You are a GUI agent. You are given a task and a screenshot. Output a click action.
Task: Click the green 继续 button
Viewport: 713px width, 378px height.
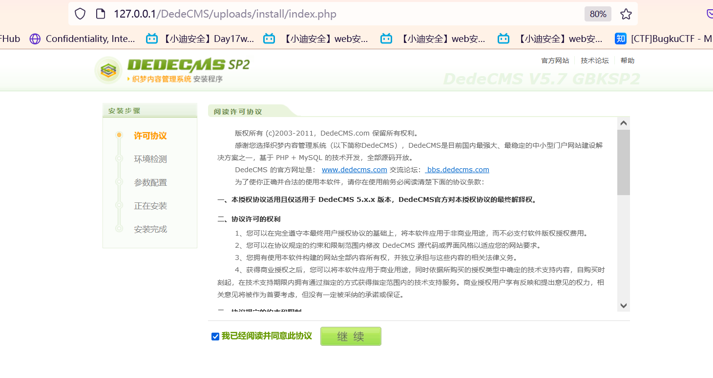tap(351, 337)
